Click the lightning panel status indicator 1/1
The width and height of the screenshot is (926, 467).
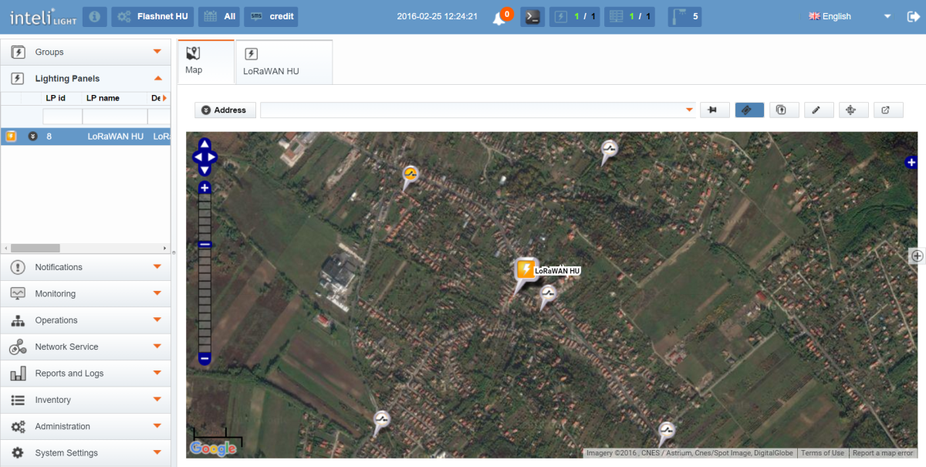[574, 16]
